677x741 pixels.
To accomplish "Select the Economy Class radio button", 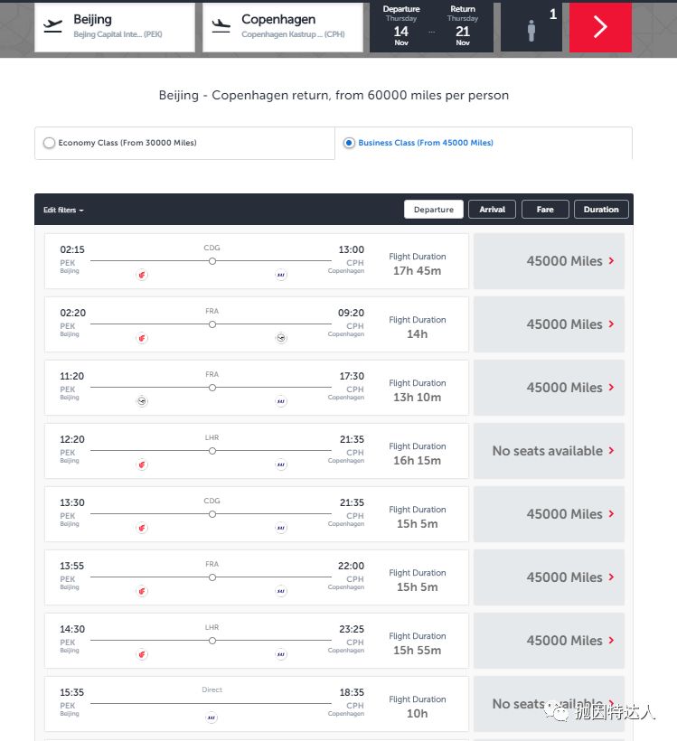I will point(49,143).
